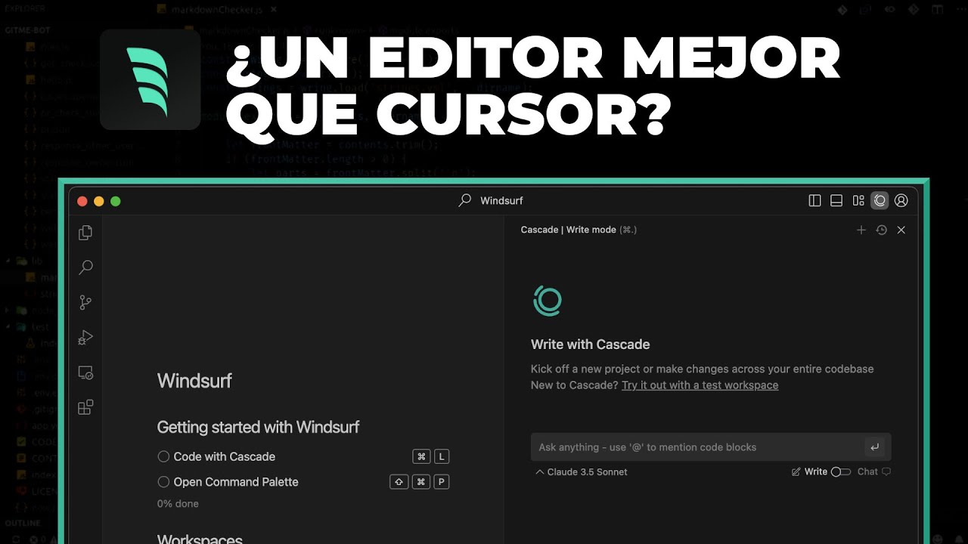Screen dimensions: 968x544
Task: Open the Claude 3.5 Sonnet model dropdown
Action: [581, 471]
